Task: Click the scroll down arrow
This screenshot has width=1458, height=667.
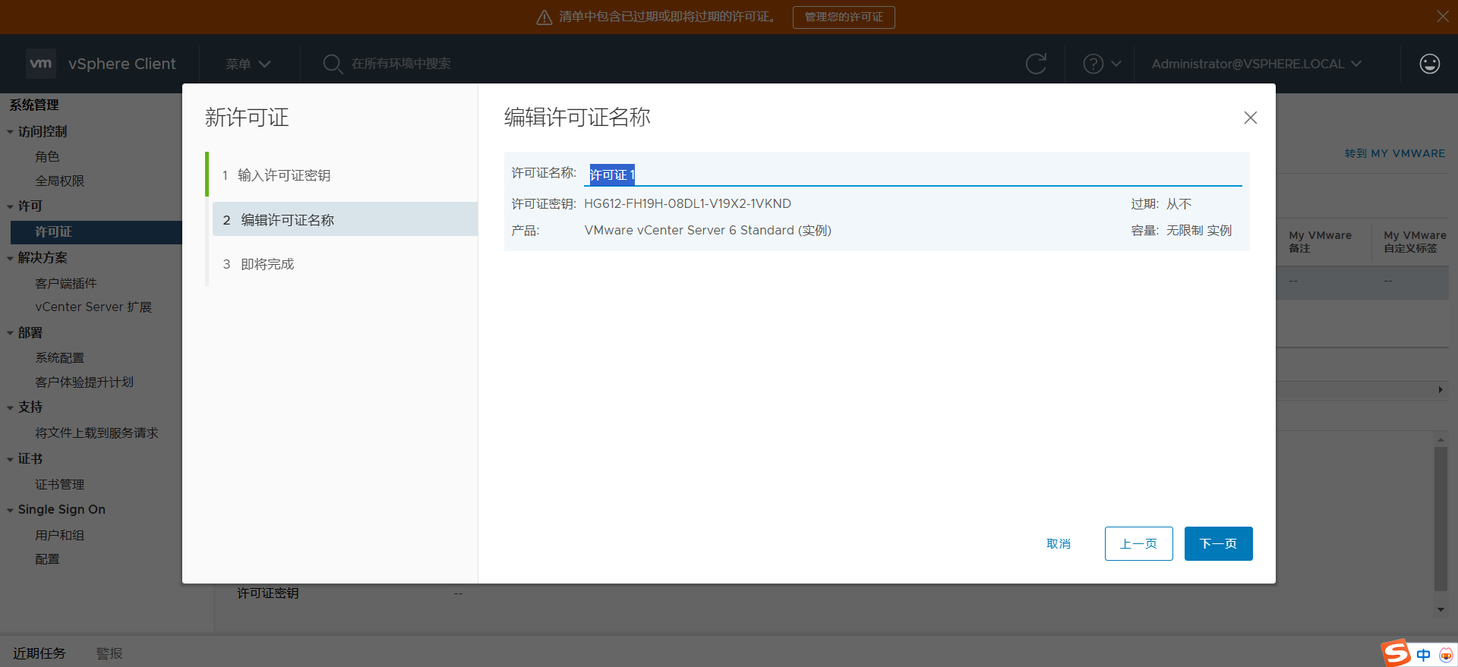Action: point(1441,609)
